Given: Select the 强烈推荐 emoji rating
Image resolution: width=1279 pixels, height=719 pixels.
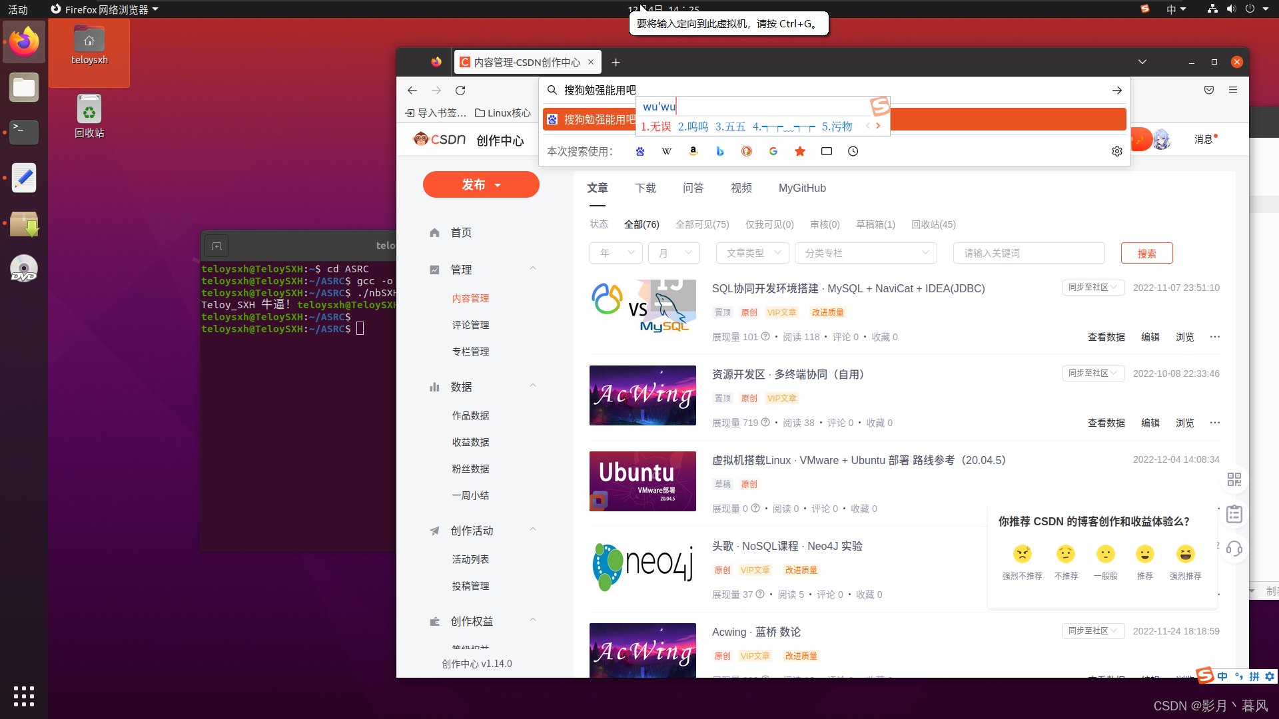Looking at the screenshot, I should click(x=1185, y=554).
